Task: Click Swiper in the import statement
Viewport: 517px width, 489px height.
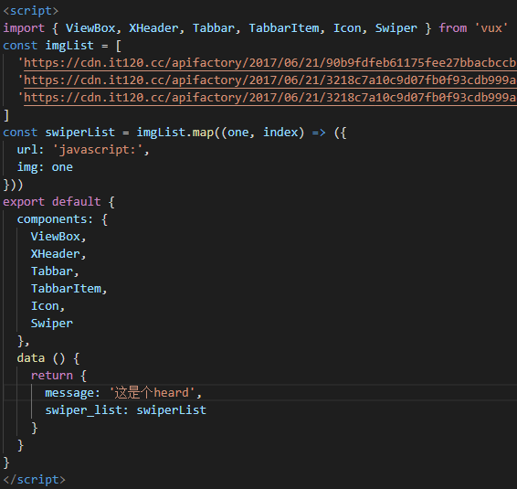Action: [396, 28]
